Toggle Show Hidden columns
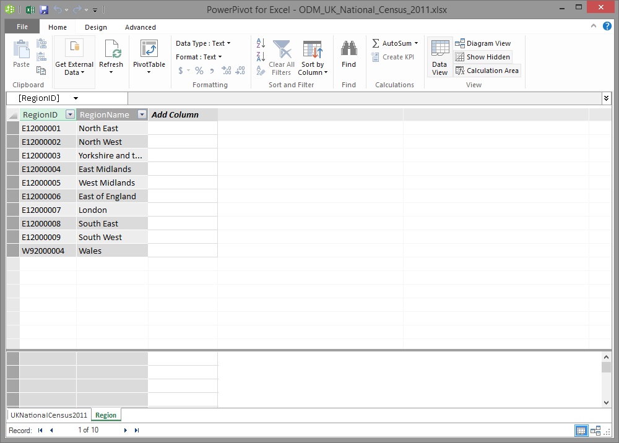 click(482, 57)
